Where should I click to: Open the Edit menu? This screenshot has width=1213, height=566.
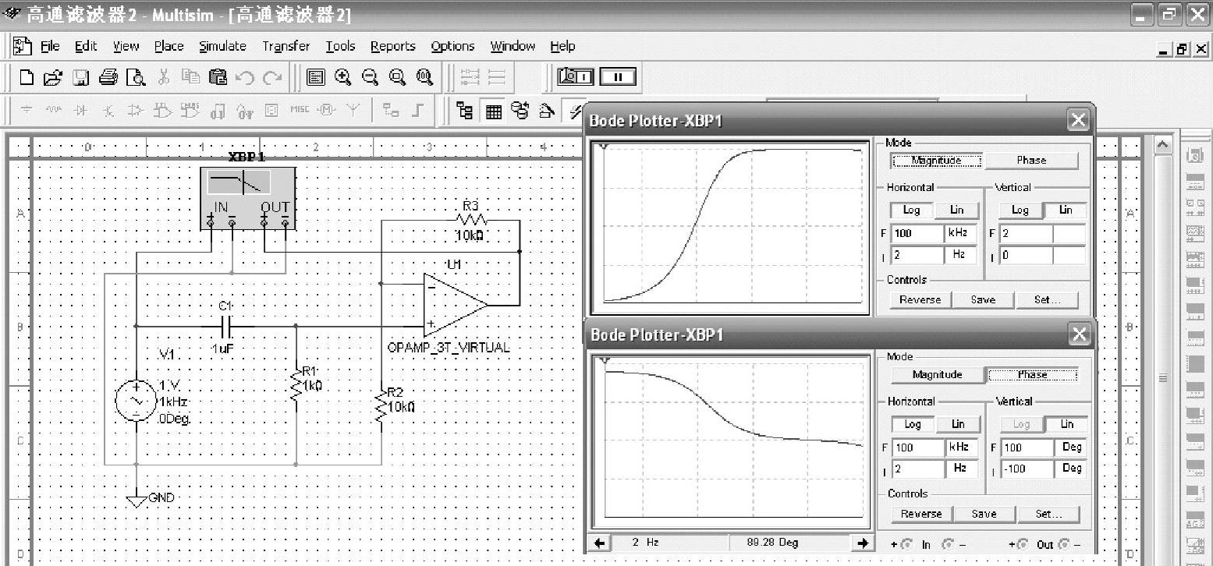[86, 46]
